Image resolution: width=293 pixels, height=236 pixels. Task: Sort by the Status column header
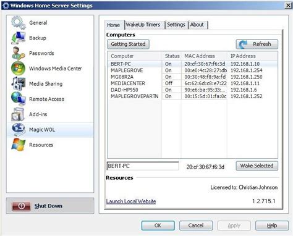pos(172,56)
